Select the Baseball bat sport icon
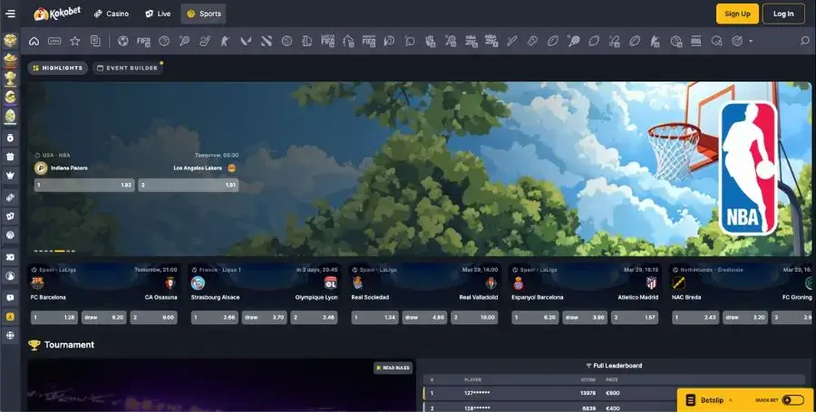The image size is (816, 412). (x=512, y=41)
